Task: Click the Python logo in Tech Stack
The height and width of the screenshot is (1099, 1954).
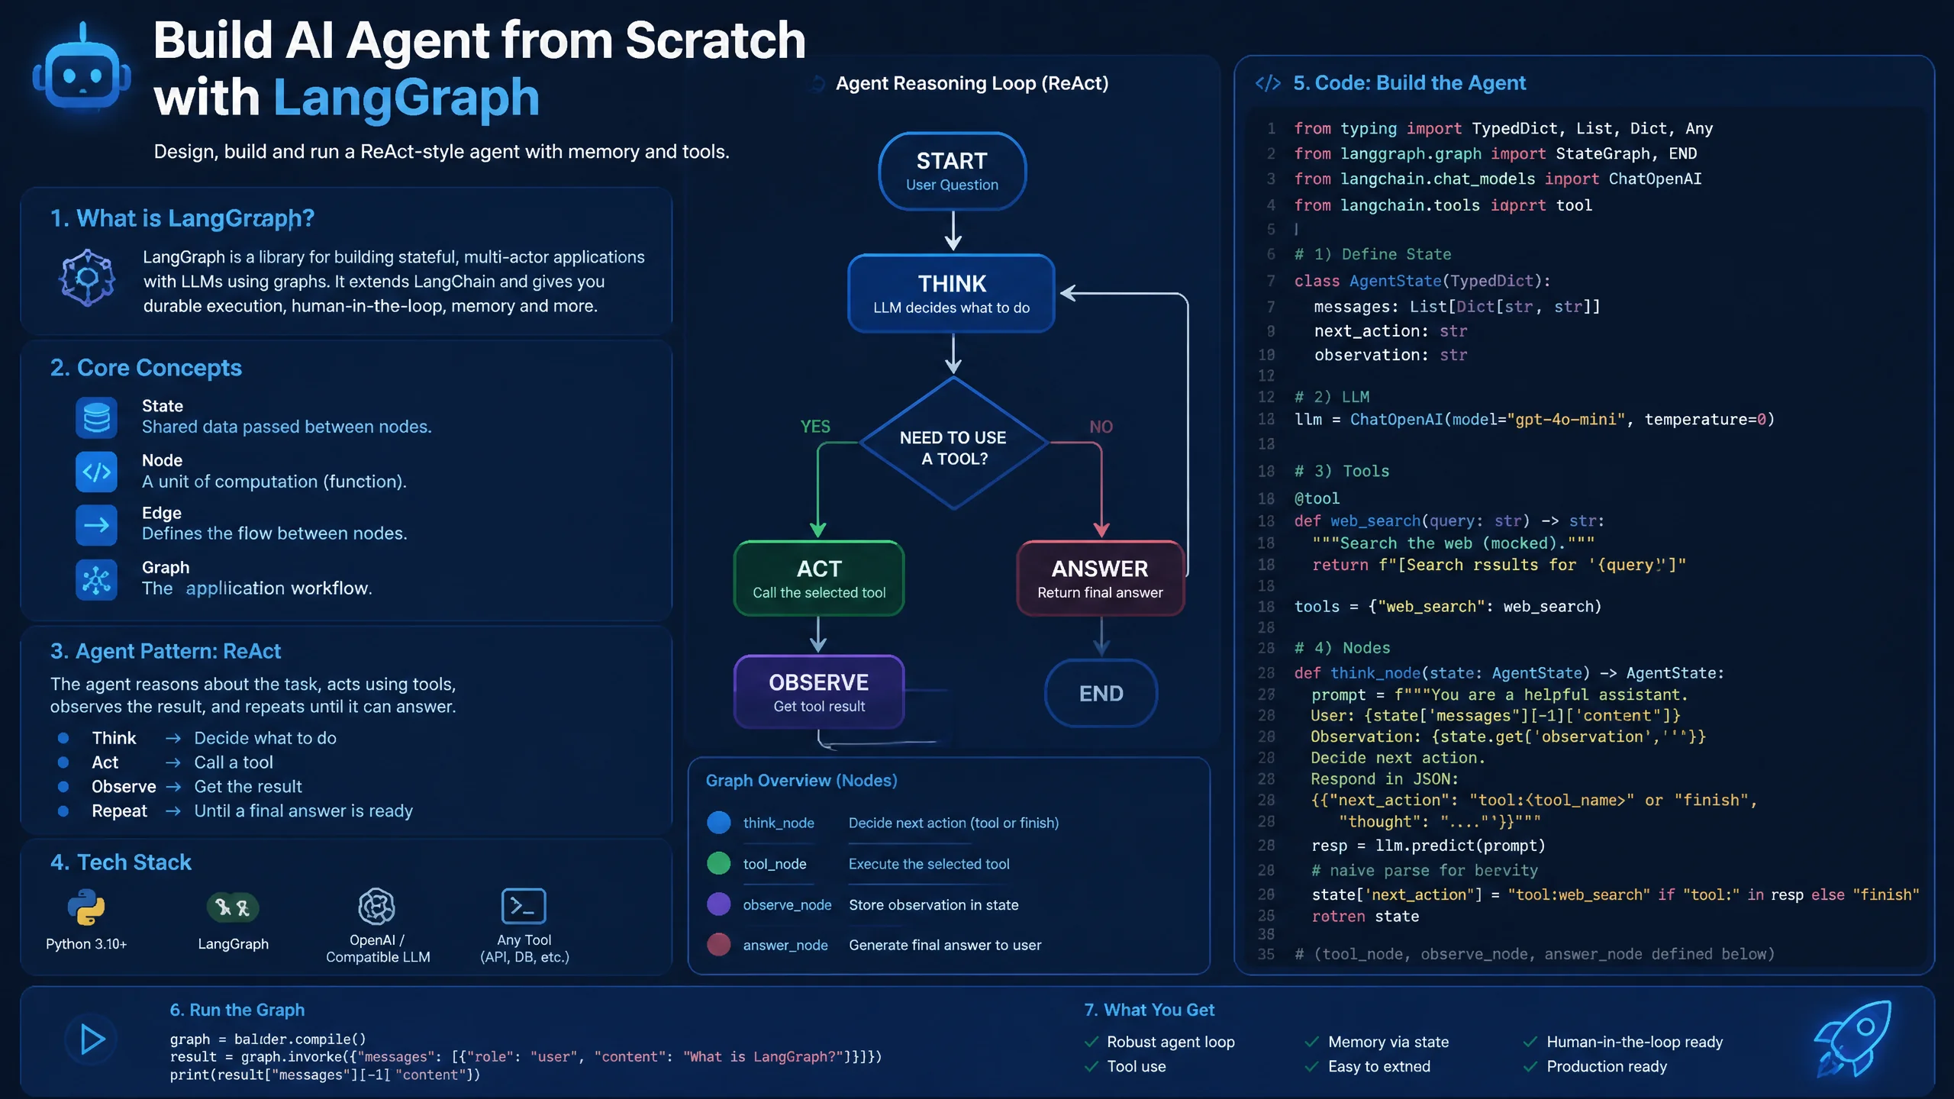Action: click(86, 907)
